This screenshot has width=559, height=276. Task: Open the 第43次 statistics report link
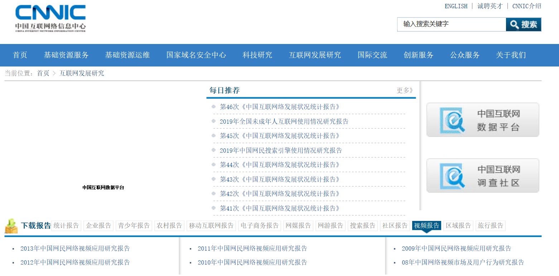280,179
